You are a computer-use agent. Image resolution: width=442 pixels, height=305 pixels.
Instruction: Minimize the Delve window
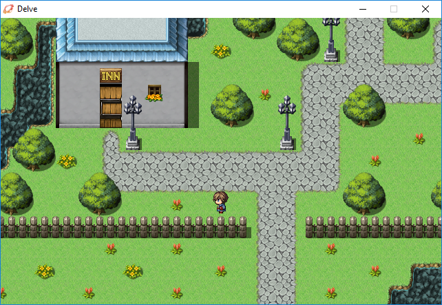[363, 9]
